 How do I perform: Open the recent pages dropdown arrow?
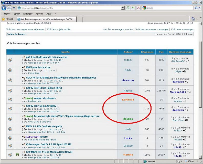pos(14,8)
